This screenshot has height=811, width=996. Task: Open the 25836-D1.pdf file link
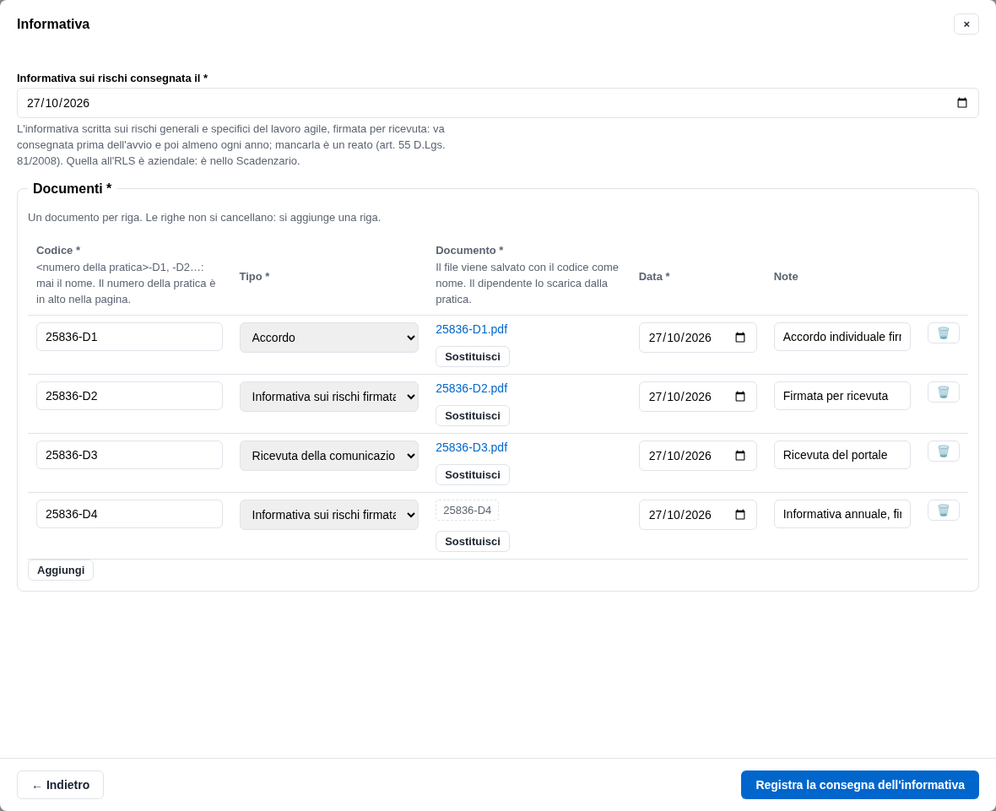coord(471,329)
